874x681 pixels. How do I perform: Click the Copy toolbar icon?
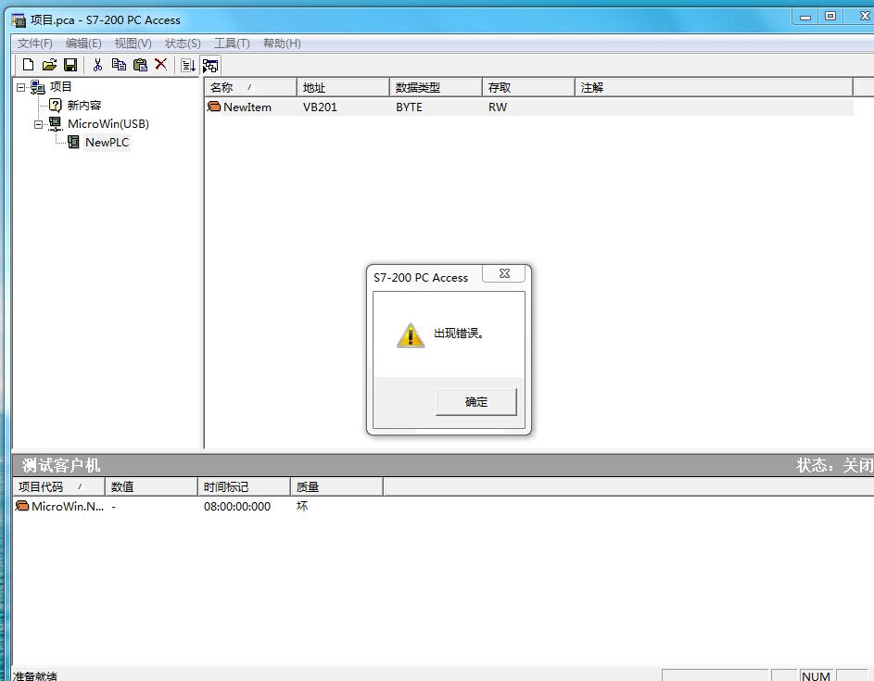coord(119,65)
